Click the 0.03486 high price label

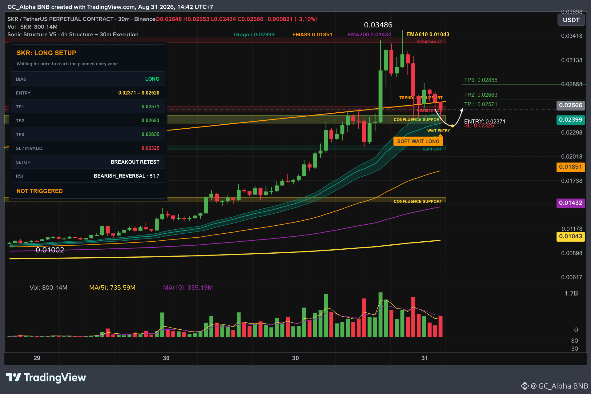pyautogui.click(x=378, y=25)
